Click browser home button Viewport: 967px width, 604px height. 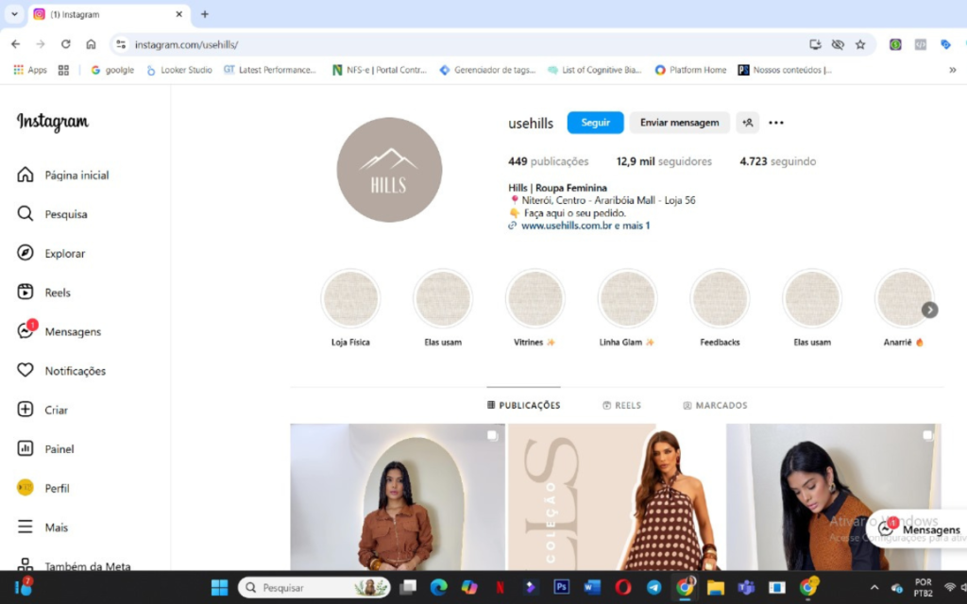coord(91,44)
